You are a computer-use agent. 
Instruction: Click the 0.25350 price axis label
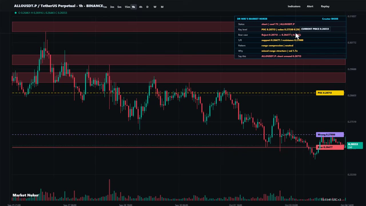click(x=352, y=175)
